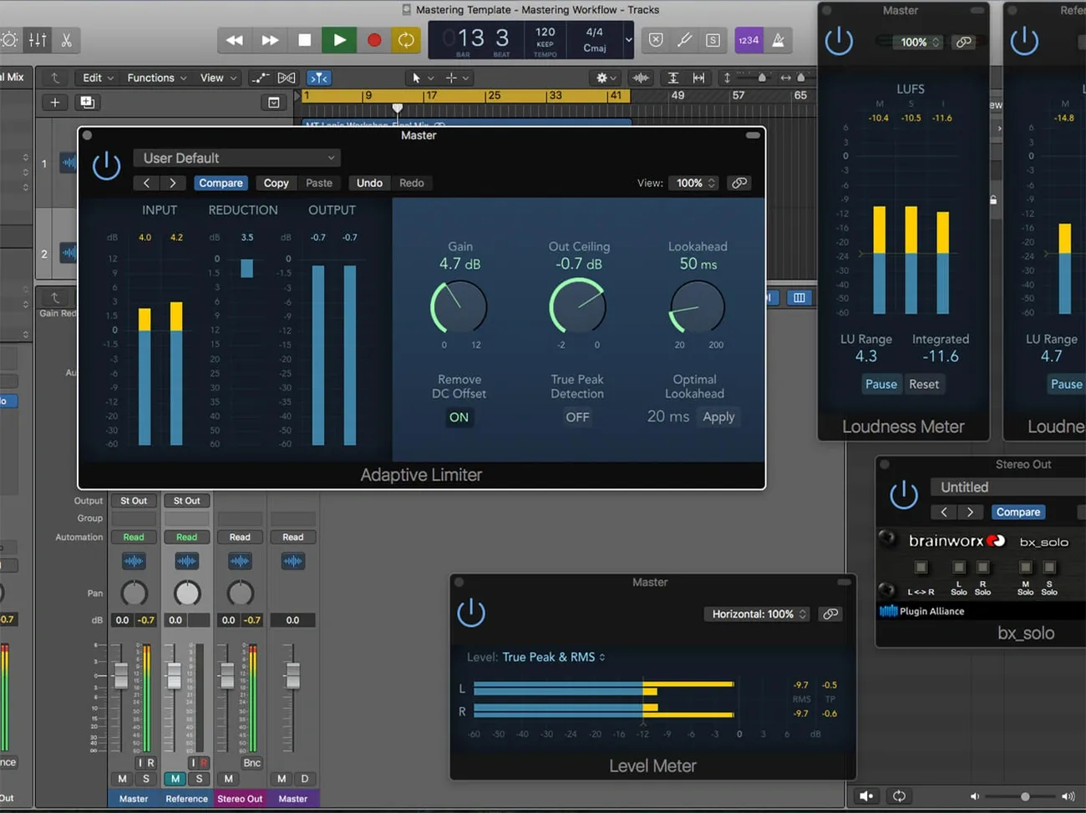This screenshot has height=813, width=1086.
Task: Click the 1234 count-in icon
Action: click(748, 39)
